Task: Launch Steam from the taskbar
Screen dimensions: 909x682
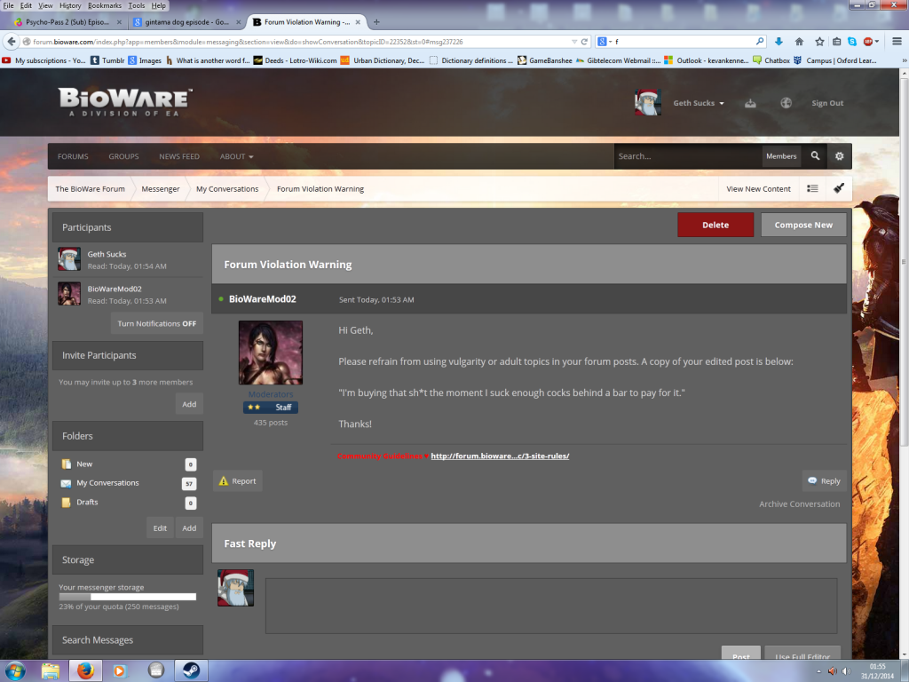Action: pos(191,670)
